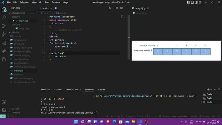Toggle the secondary side bar layout
222x125 pixels.
[x=196, y=2]
